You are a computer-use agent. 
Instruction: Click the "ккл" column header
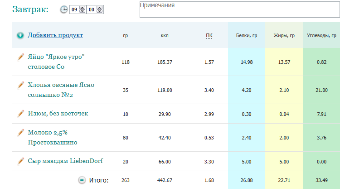[165, 35]
